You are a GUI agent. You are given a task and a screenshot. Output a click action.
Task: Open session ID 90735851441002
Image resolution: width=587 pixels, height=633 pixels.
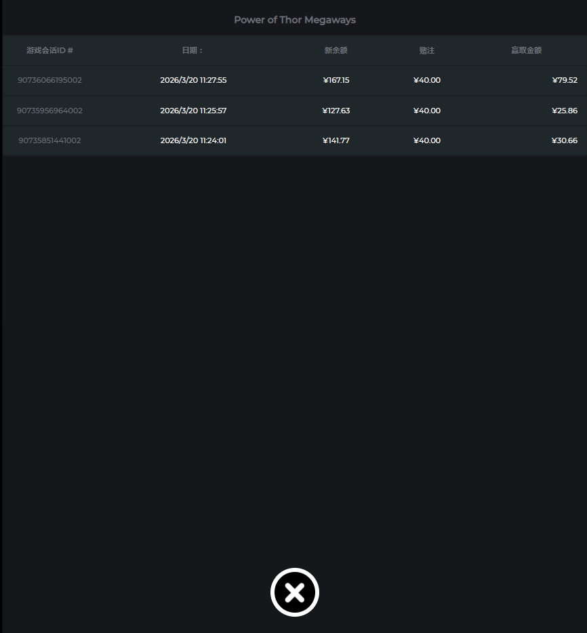[49, 140]
